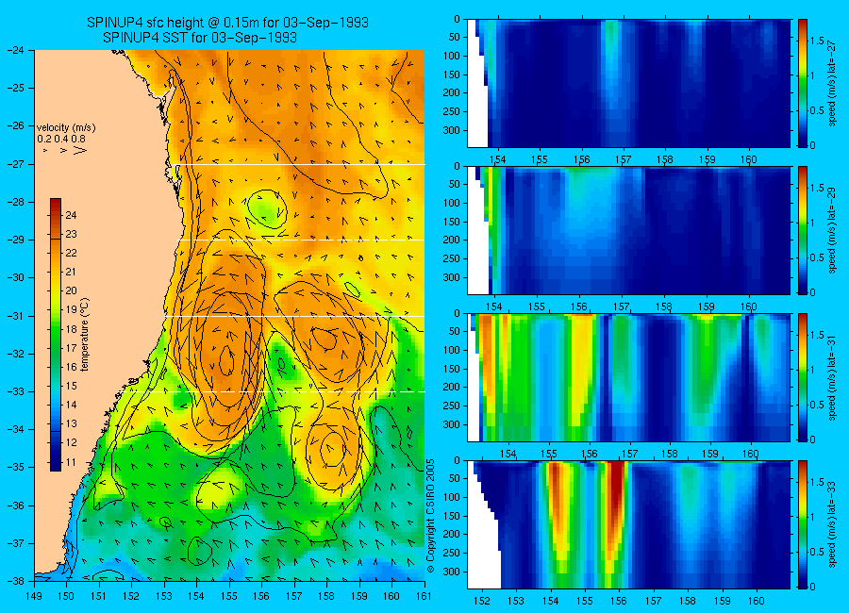Click the -38 latitude label on the map axis
Image resolution: width=849 pixels, height=613 pixels.
[15, 581]
